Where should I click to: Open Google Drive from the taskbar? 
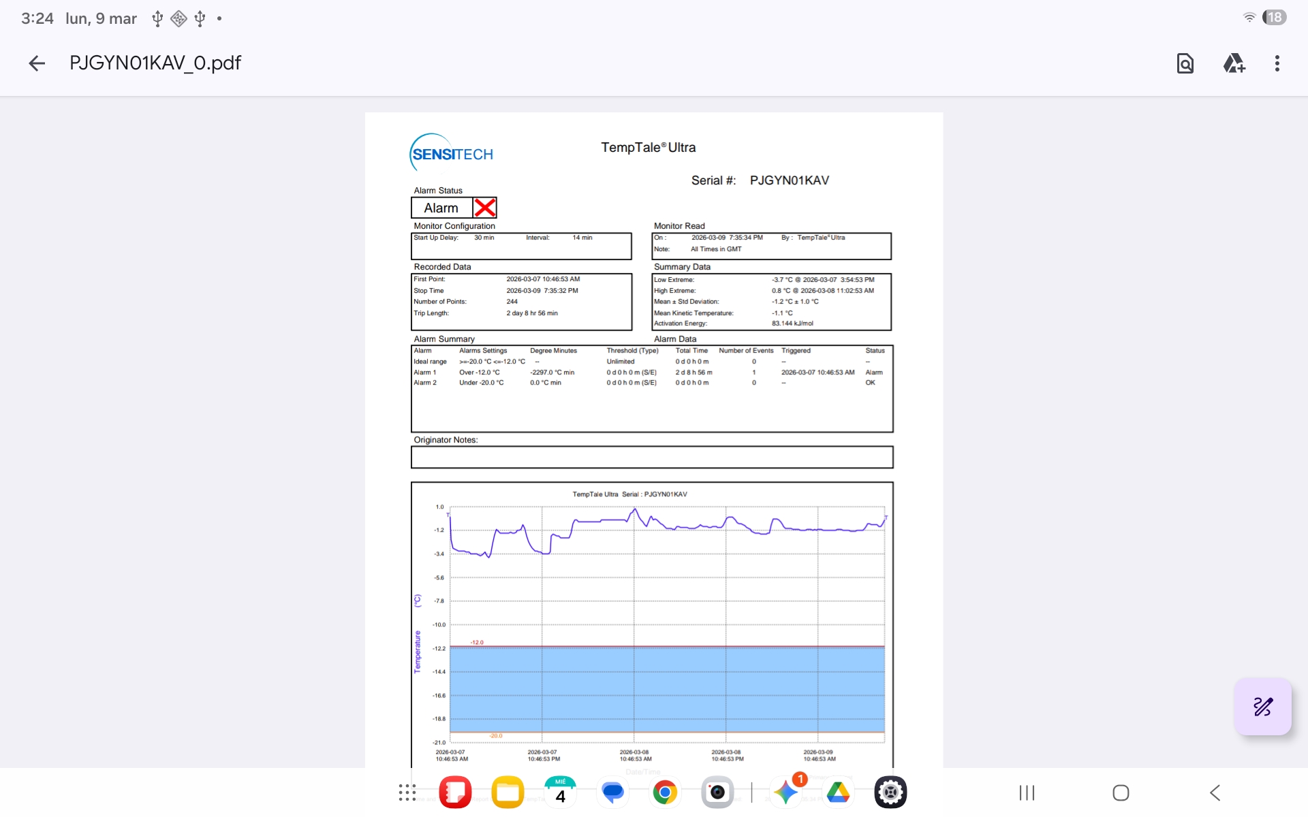click(x=838, y=792)
